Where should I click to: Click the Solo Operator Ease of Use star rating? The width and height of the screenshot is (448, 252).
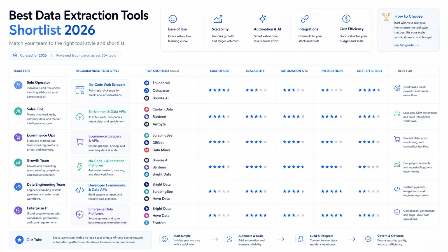219,90
